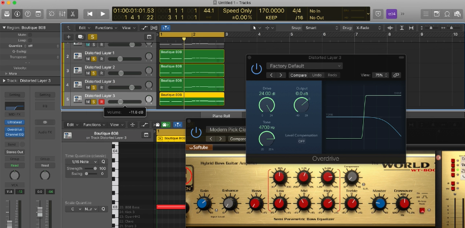Toggle Overdrive plug-in power button

pos(256,69)
